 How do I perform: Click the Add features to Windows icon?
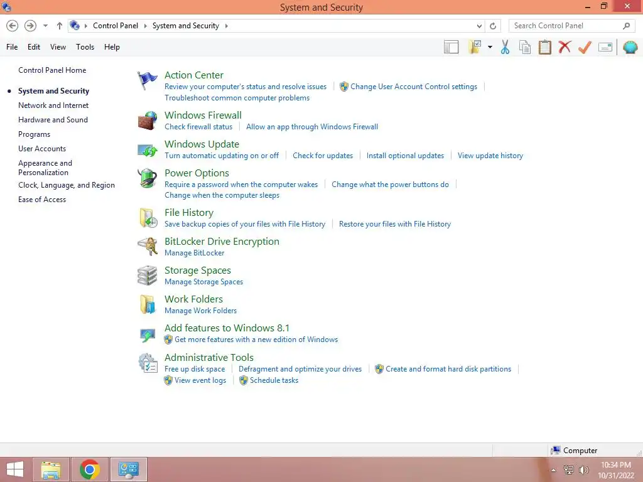point(147,335)
